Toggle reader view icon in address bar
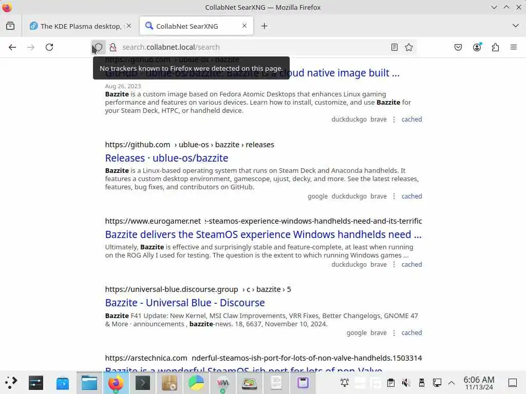The height and width of the screenshot is (394, 526). click(394, 47)
